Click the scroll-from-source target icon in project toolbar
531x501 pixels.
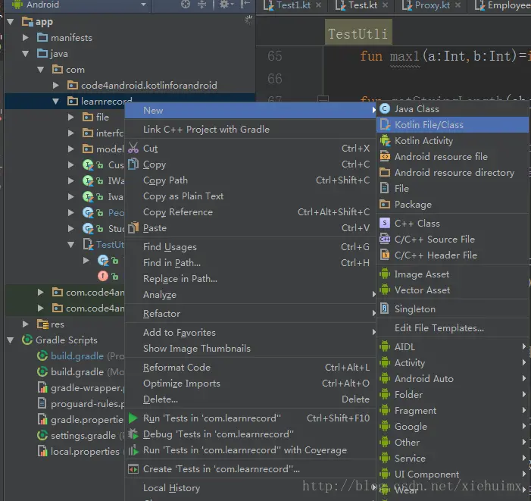[x=186, y=5]
